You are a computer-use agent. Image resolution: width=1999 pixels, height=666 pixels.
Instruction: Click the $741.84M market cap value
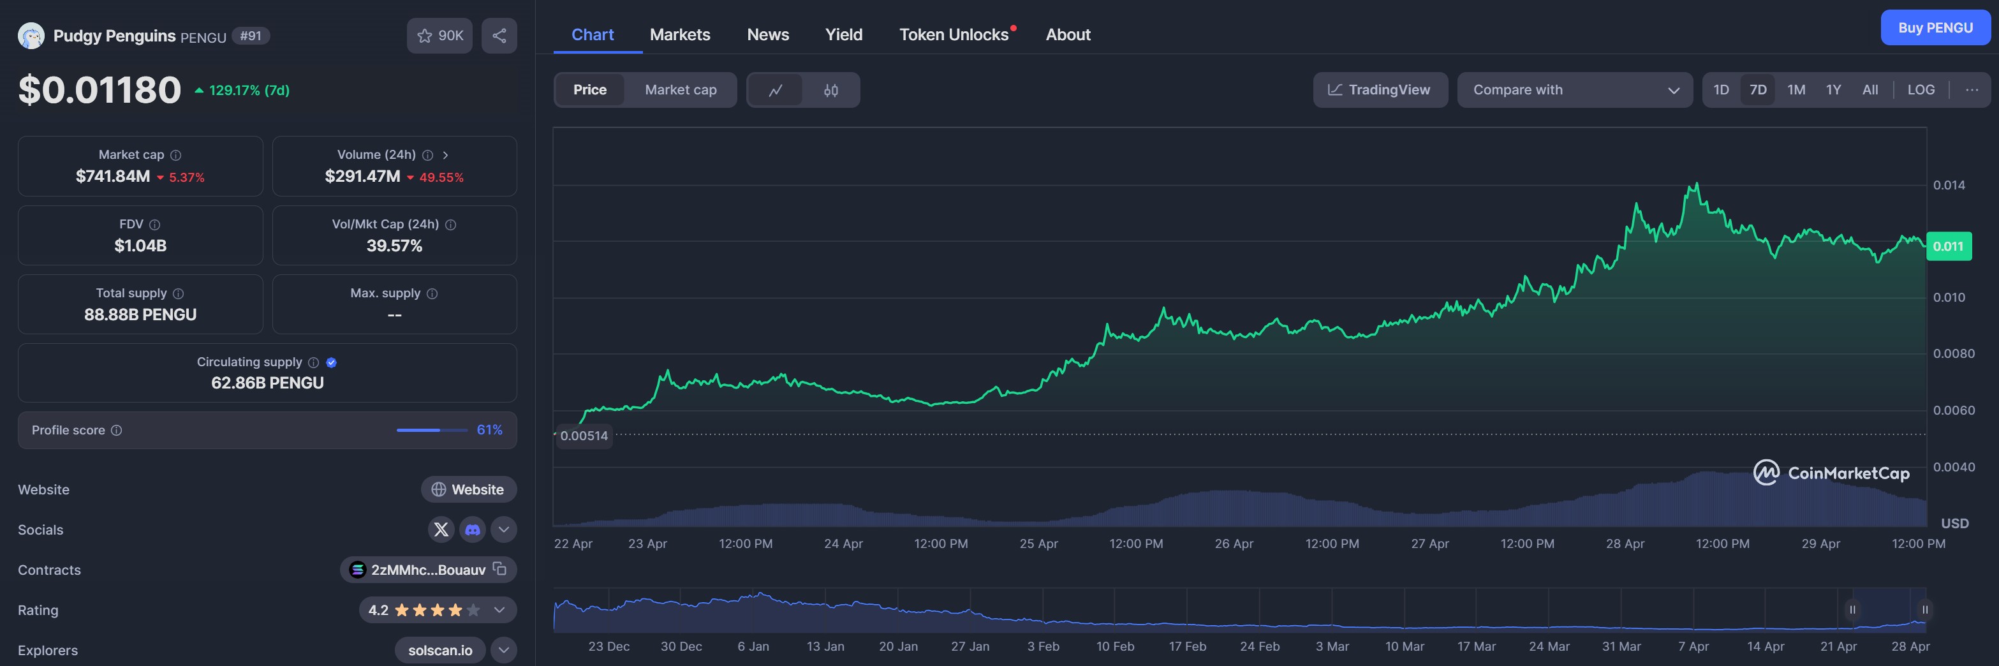click(x=112, y=176)
